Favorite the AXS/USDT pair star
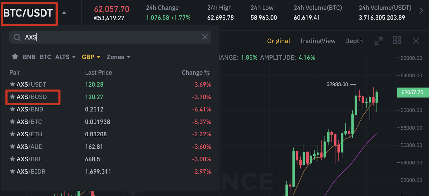This screenshot has height=196, width=429. [x=12, y=84]
